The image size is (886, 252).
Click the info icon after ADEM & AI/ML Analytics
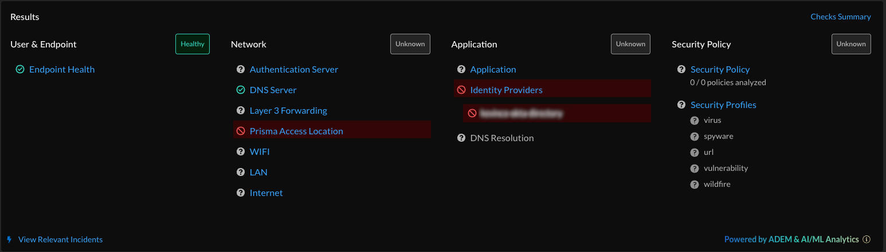[x=867, y=240]
